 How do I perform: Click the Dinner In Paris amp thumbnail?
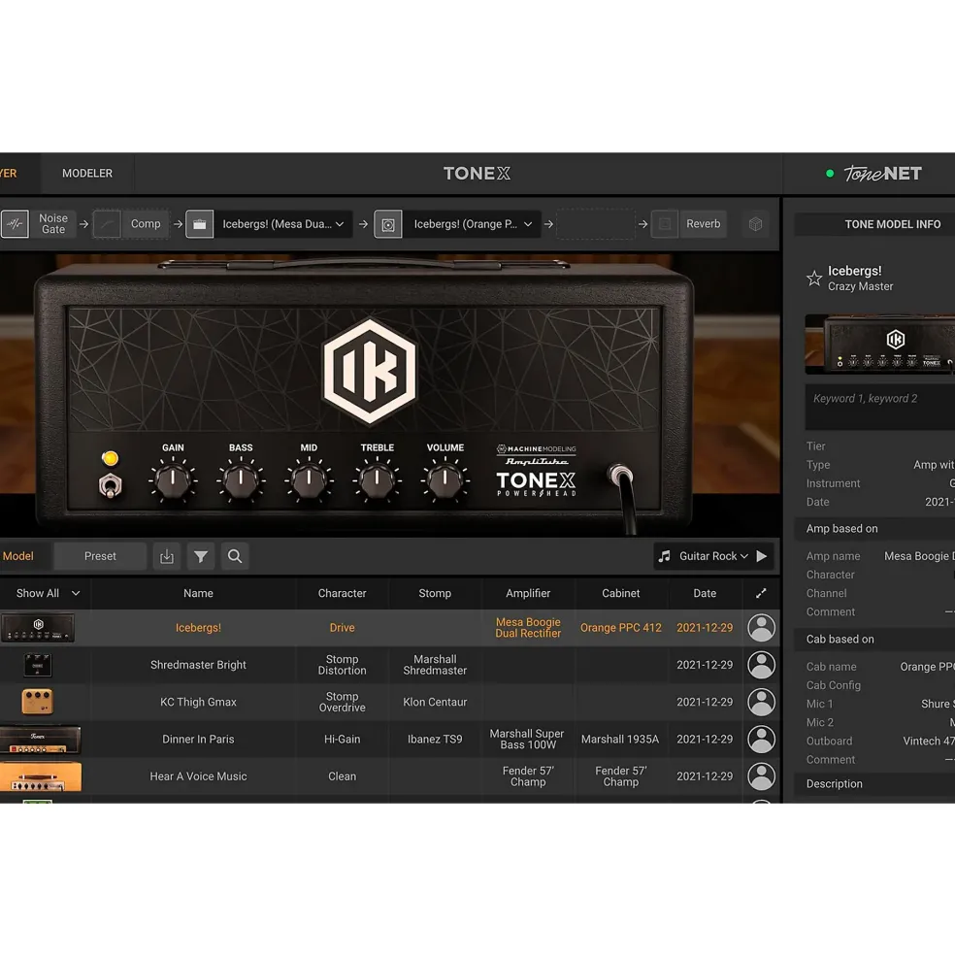coord(40,739)
